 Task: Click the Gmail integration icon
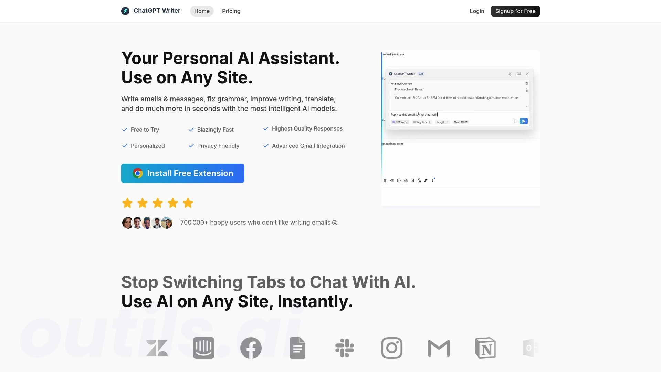click(438, 348)
